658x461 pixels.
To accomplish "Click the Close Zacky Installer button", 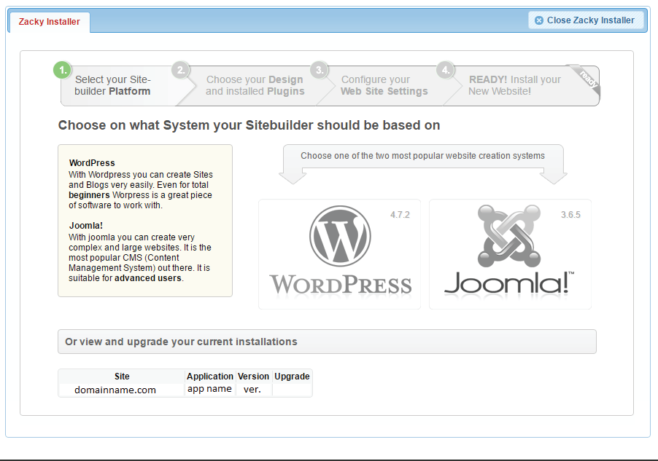I will pyautogui.click(x=586, y=20).
